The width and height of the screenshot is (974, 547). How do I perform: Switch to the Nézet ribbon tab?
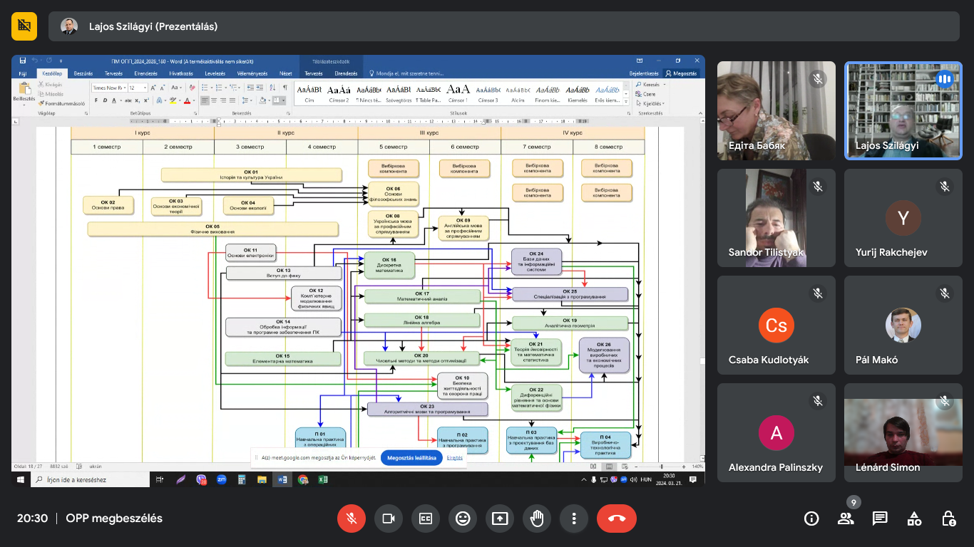(x=285, y=73)
